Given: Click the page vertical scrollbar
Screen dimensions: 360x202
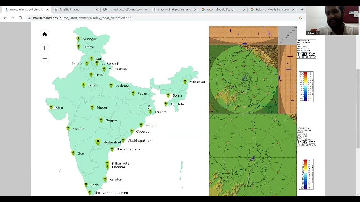Looking at the screenshot, I should (358, 108).
